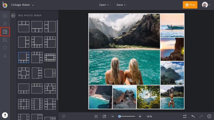Click the orange Plus upgrade button
The image size is (214, 120).
pyautogui.click(x=190, y=5)
